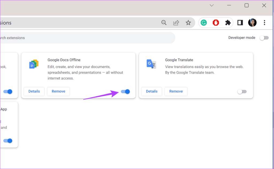This screenshot has height=169, width=274.
Task: Open the Extensions puzzle piece menu
Action: (228, 23)
